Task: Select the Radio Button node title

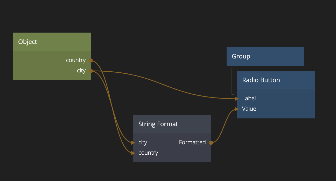Action: 261,80
